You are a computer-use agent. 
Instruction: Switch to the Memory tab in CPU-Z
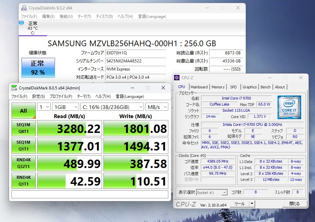218,87
